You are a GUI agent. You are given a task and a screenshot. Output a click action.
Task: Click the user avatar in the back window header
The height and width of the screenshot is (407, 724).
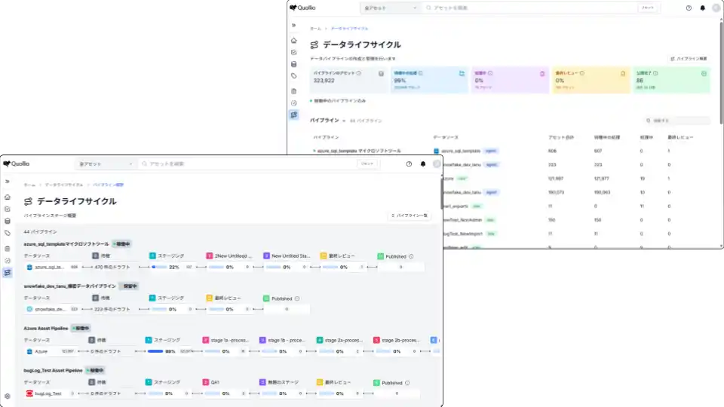716,8
